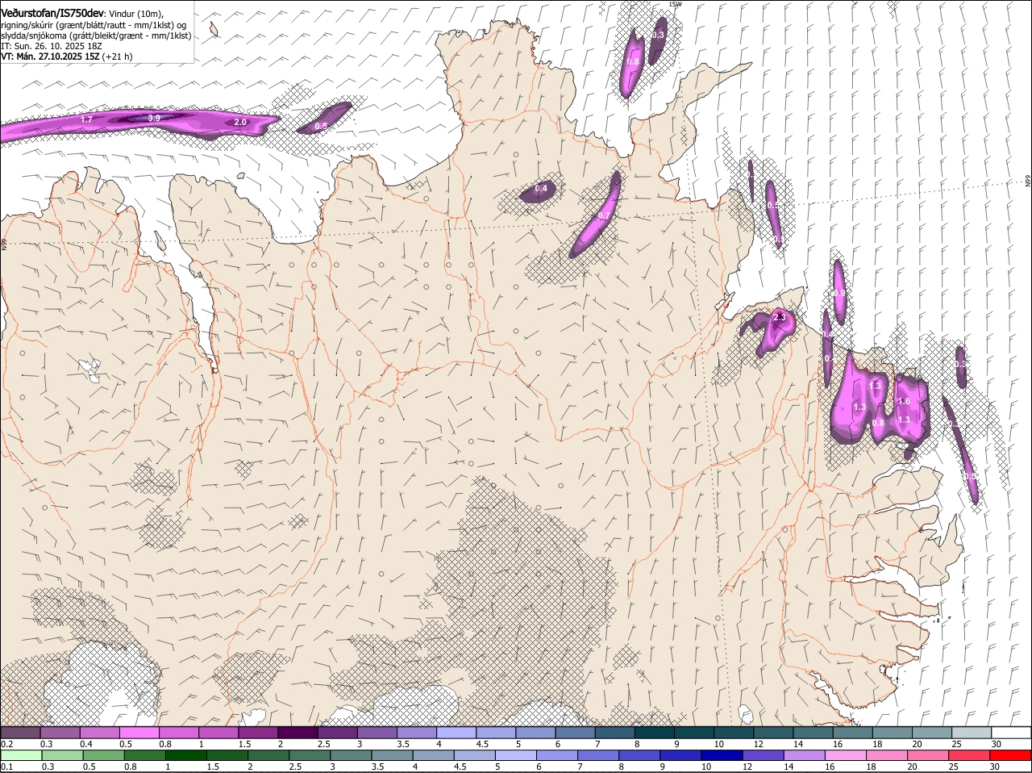Select upper legend swatch from 12 to 14

pyautogui.click(x=772, y=733)
